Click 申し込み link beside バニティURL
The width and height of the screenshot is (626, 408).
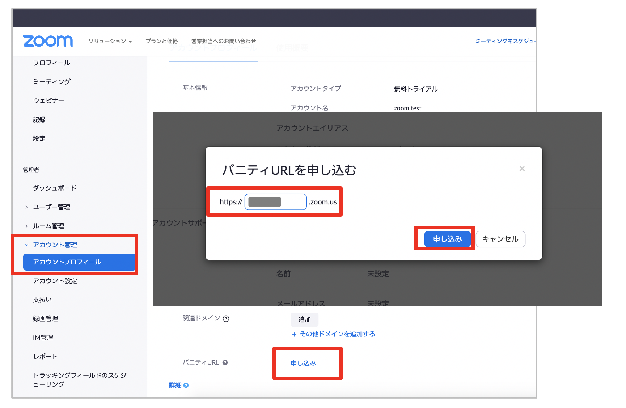[303, 363]
